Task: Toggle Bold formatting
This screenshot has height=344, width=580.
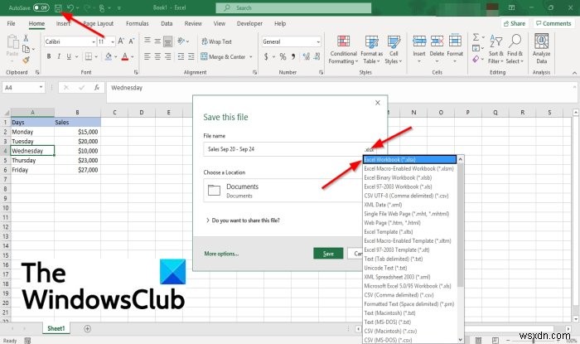Action: 49,56
